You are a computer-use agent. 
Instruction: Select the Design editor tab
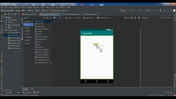(x=26, y=89)
